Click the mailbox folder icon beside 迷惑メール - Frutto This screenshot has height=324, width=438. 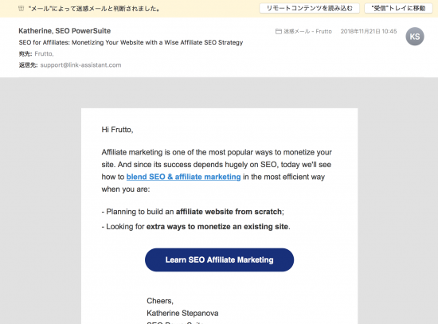click(279, 31)
